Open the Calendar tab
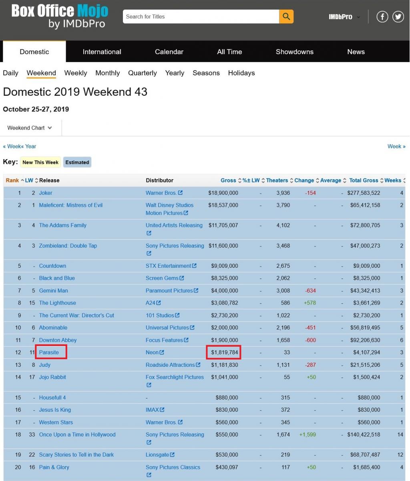The height and width of the screenshot is (481, 410). point(169,52)
